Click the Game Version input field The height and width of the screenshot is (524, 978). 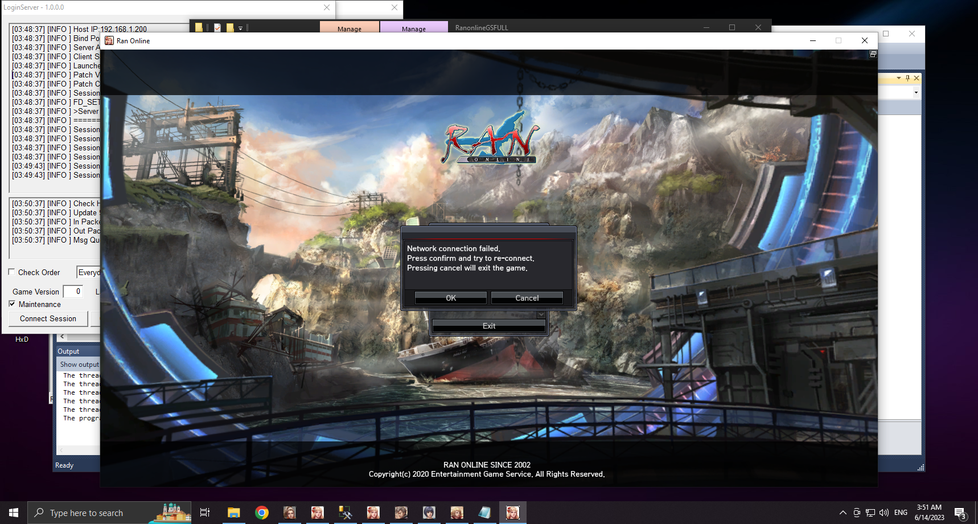point(73,292)
